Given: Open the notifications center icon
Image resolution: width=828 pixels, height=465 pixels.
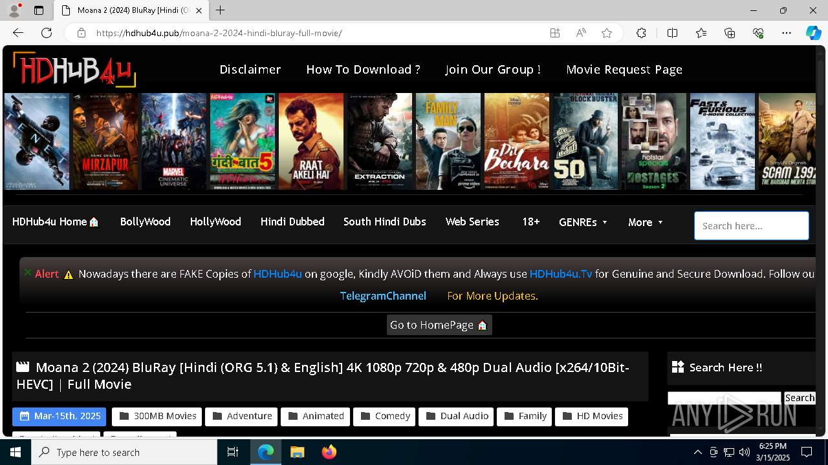Looking at the screenshot, I should 807,452.
